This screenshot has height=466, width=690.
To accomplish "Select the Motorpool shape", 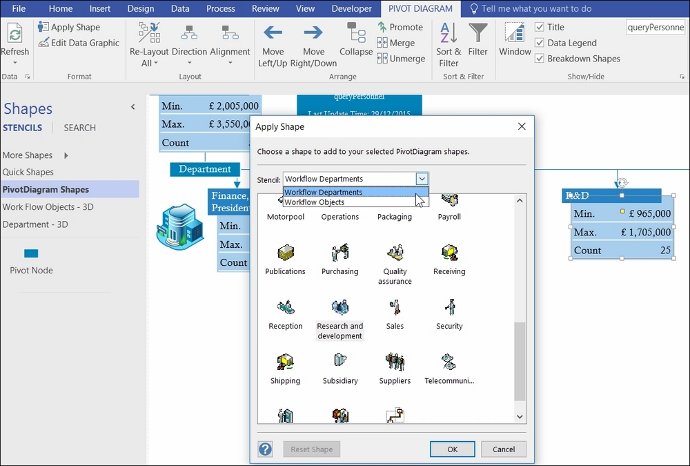I will tap(286, 217).
